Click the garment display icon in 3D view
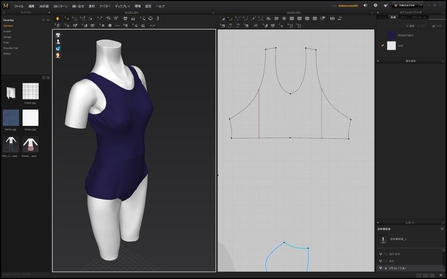This screenshot has height=279, width=447. [x=58, y=34]
